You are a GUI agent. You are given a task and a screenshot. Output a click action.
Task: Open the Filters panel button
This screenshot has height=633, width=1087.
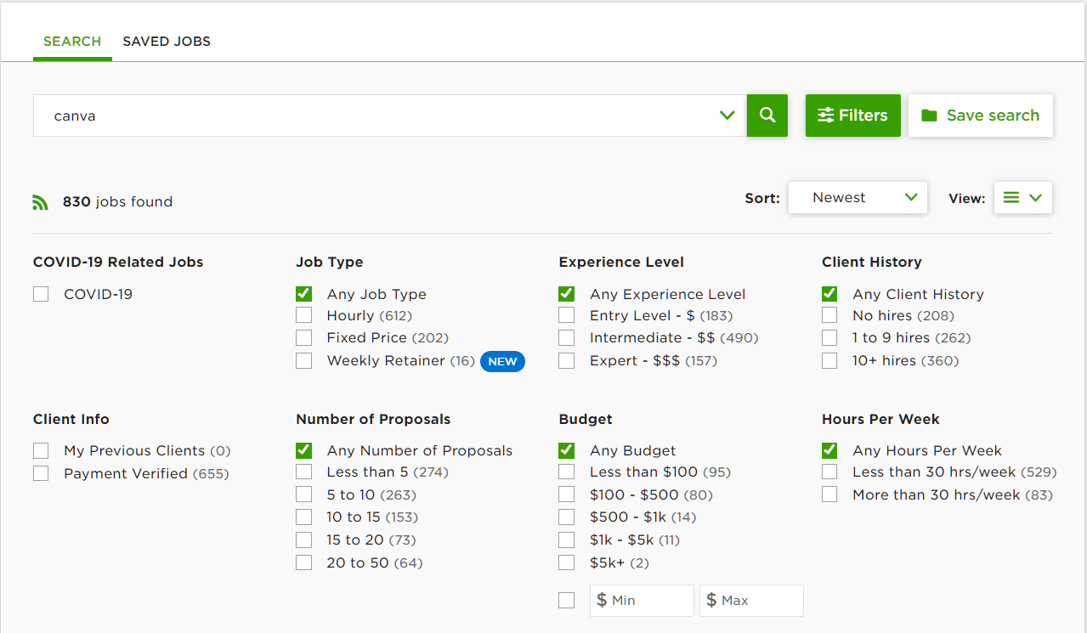pyautogui.click(x=852, y=116)
